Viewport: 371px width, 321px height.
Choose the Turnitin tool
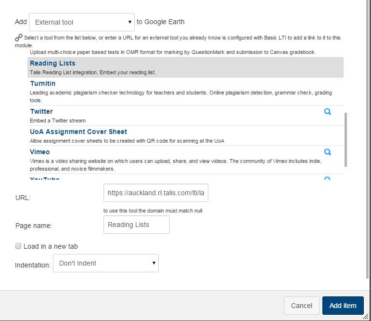(x=43, y=83)
